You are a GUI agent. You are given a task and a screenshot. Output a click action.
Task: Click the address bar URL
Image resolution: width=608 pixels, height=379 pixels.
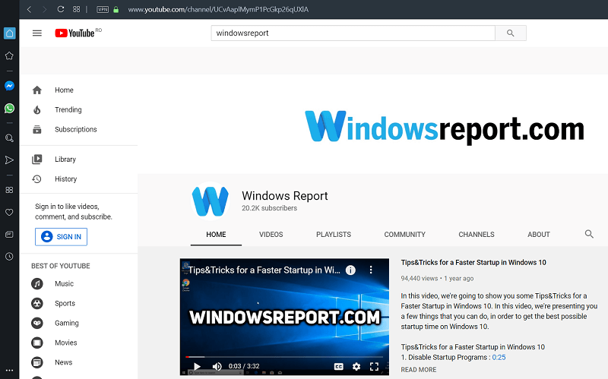tap(218, 9)
